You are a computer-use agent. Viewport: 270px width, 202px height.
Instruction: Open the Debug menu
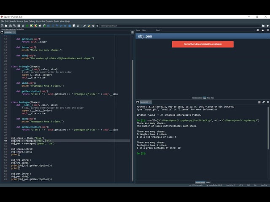click(32, 21)
